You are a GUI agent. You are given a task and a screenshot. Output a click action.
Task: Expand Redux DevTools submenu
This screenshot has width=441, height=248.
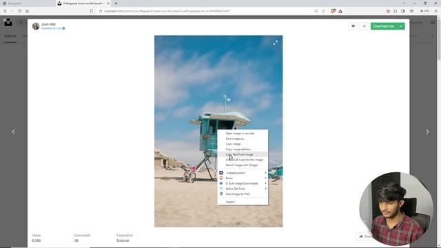coord(243,189)
